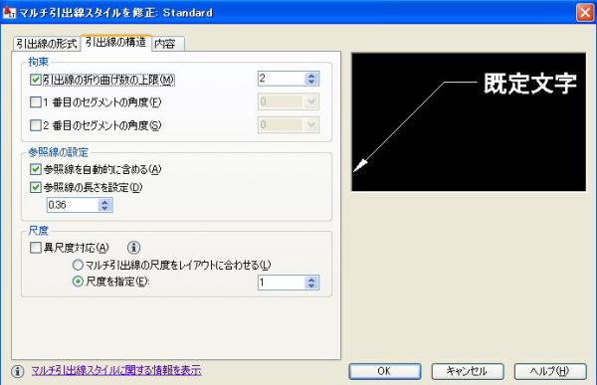
Task: Increase the 折り曲げ数の上限 spinner value
Action: pyautogui.click(x=311, y=76)
